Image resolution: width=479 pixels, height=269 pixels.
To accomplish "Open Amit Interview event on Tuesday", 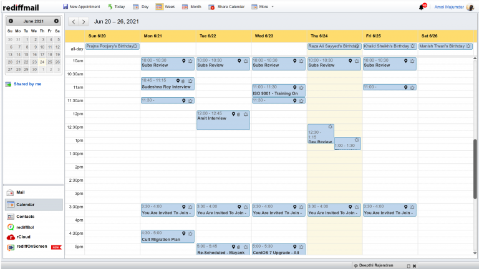I will pos(223,120).
